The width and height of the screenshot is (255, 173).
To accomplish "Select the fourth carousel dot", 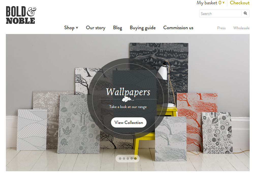I will 132,158.
